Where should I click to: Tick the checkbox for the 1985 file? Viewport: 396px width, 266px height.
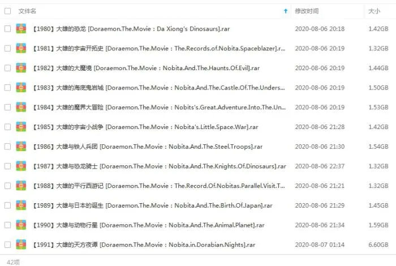click(7, 127)
